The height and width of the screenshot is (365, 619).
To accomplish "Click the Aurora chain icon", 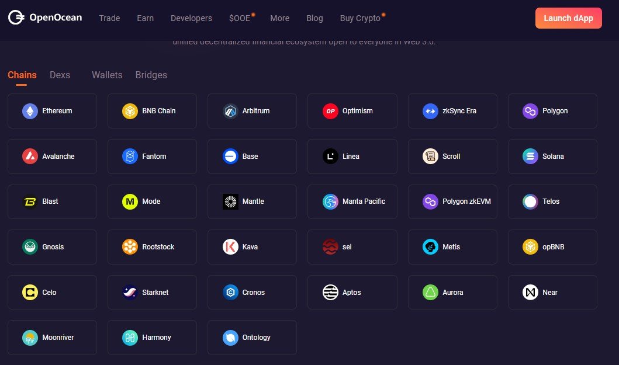I will pyautogui.click(x=430, y=293).
